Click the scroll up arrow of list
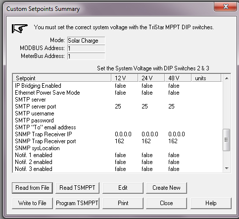The height and width of the screenshot is (219, 239). tap(227, 78)
